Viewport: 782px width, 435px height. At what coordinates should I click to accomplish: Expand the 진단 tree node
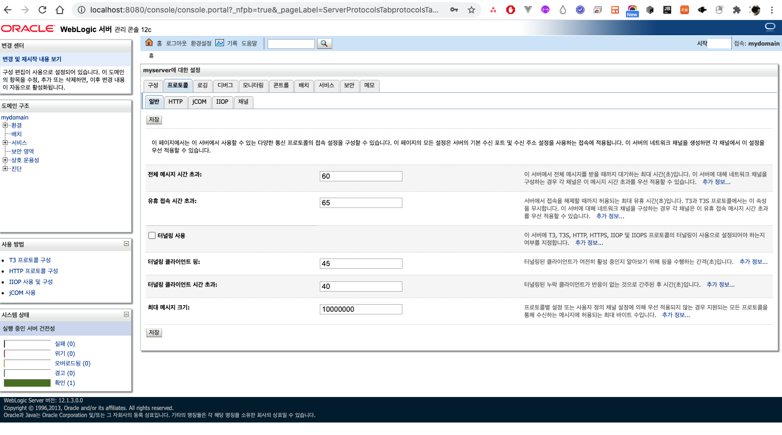click(x=5, y=169)
